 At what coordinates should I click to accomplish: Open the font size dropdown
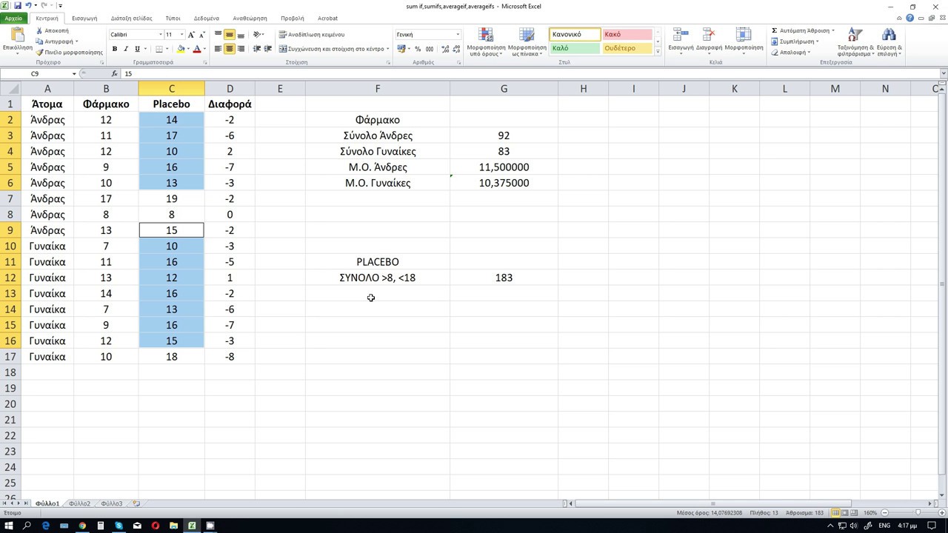[181, 35]
